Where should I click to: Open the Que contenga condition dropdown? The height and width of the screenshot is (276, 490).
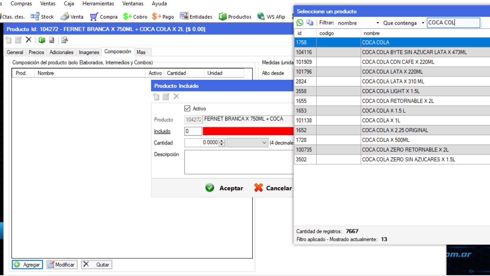coord(423,23)
